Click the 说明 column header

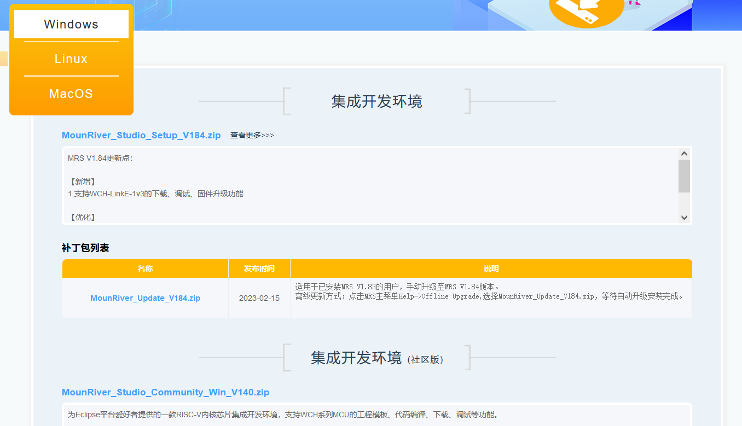coord(491,269)
